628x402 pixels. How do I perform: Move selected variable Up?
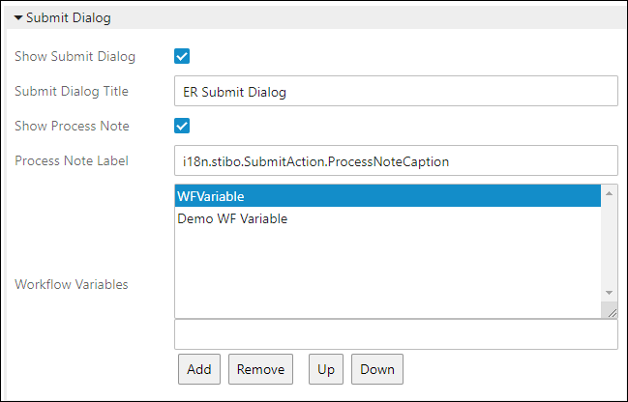point(323,369)
